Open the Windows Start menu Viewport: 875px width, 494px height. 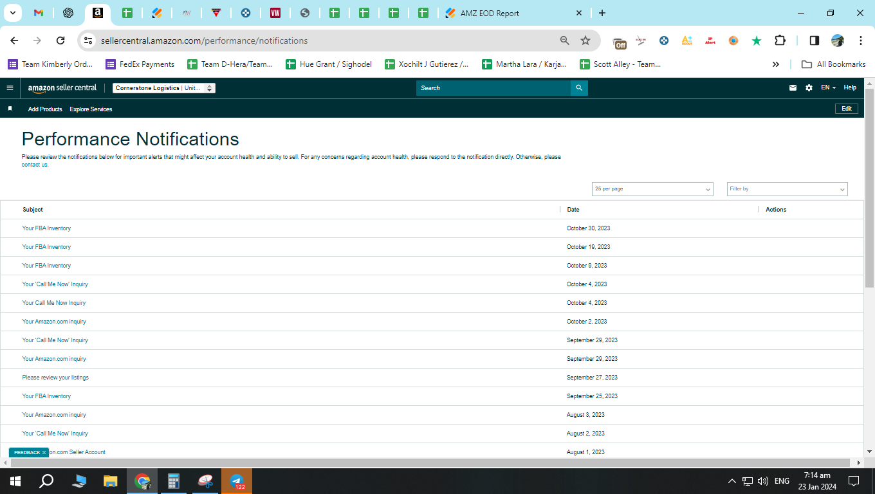point(15,481)
